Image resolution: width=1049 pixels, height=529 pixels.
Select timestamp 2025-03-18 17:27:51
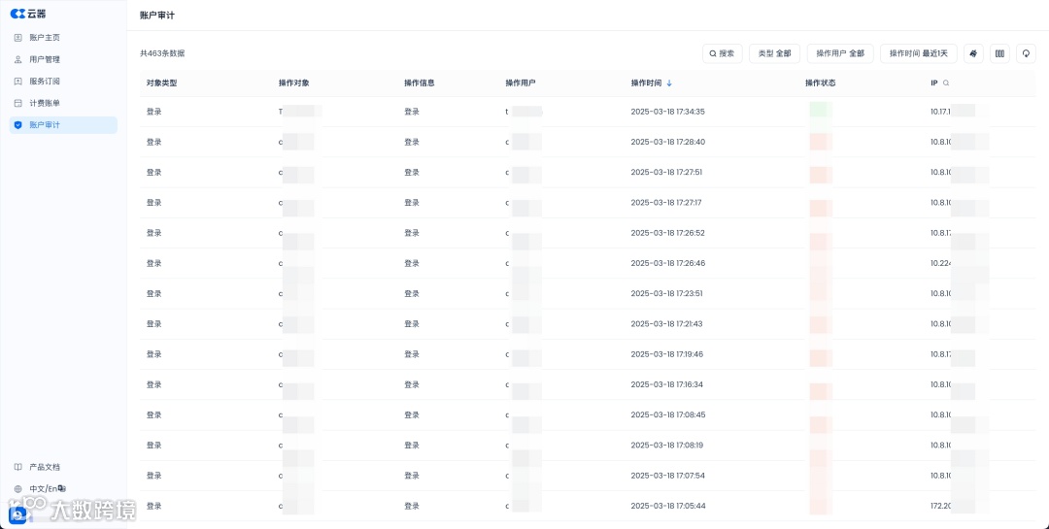pos(666,172)
